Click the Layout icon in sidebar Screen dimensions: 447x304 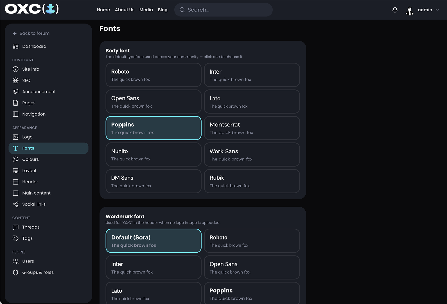tap(15, 171)
